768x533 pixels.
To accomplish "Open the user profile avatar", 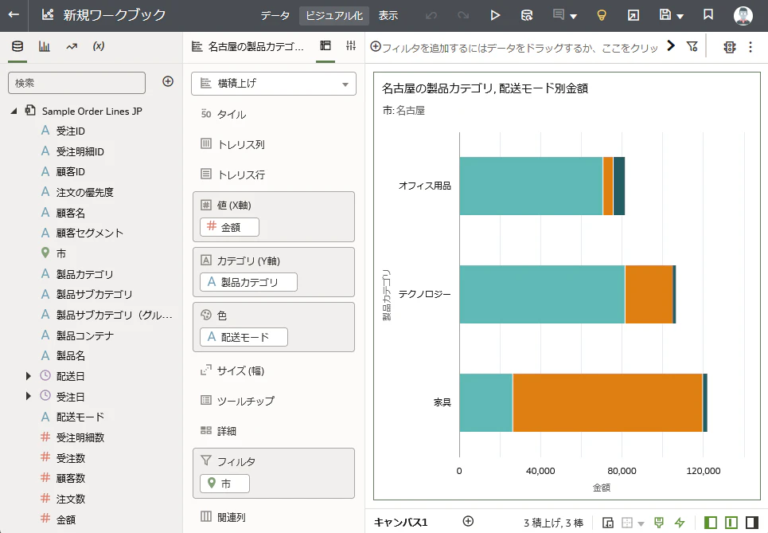I will [x=743, y=15].
